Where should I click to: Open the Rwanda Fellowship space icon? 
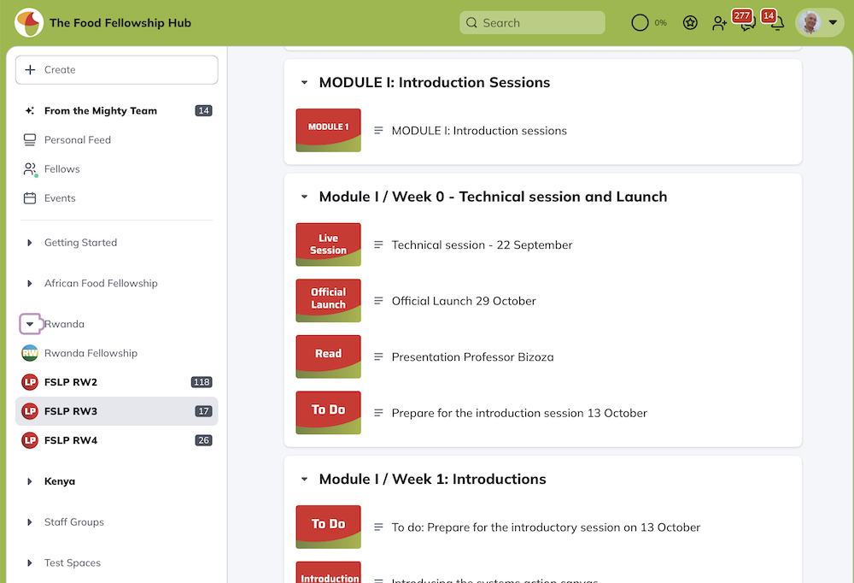pyautogui.click(x=30, y=353)
